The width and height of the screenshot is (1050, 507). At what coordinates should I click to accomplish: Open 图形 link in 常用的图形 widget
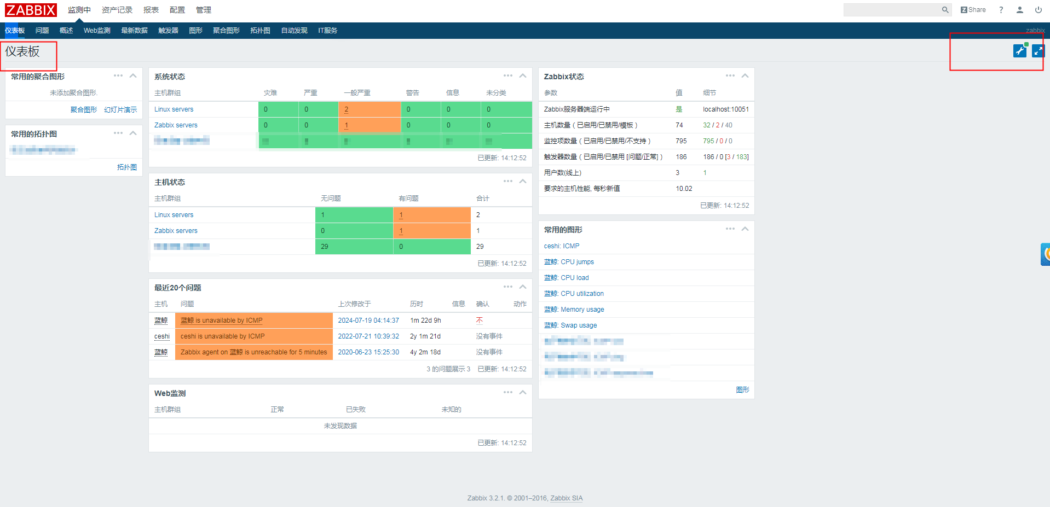[743, 390]
